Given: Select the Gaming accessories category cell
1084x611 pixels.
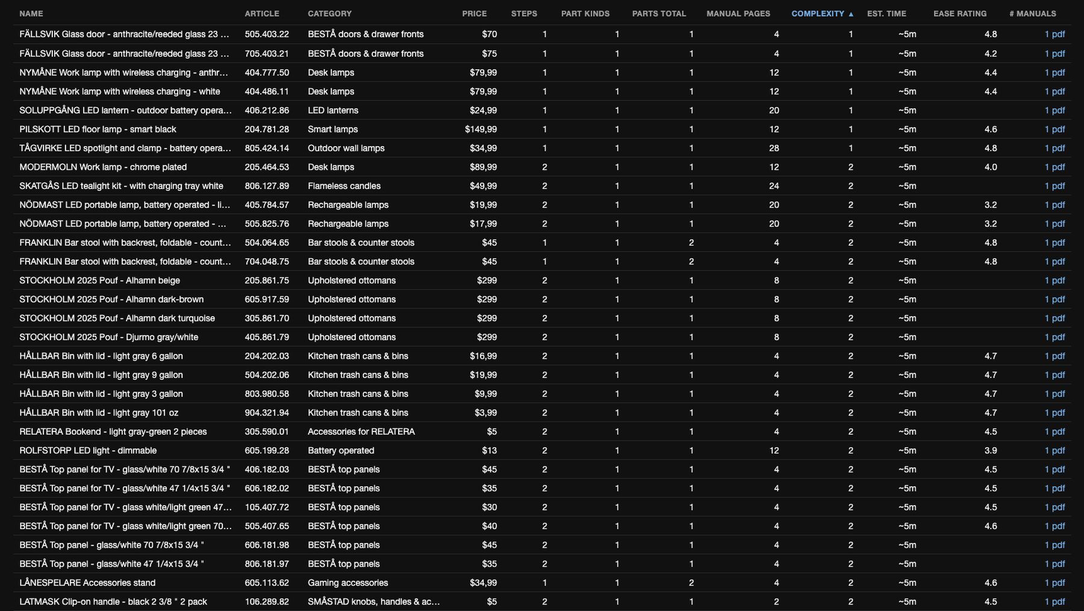Looking at the screenshot, I should click(348, 583).
